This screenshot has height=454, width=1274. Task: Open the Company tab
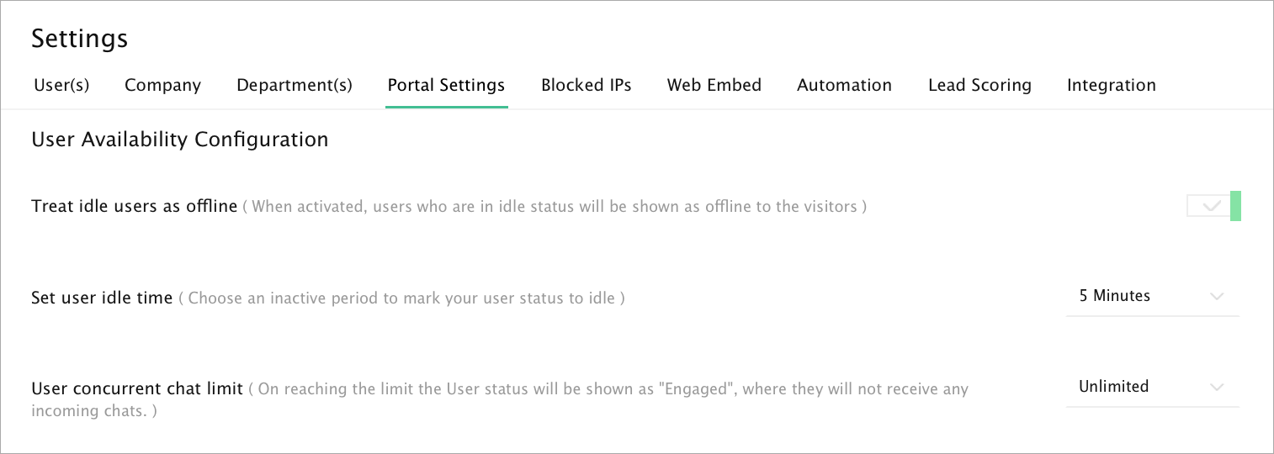[x=163, y=85]
